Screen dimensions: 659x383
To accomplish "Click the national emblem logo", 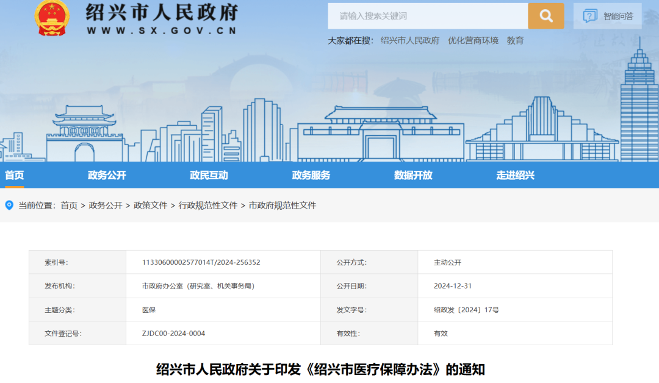I will point(52,18).
